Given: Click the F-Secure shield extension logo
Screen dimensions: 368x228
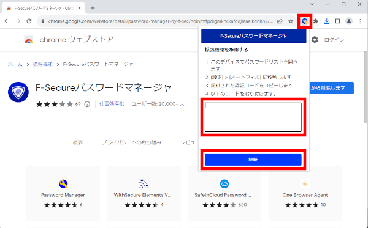Looking at the screenshot, I should (x=18, y=92).
